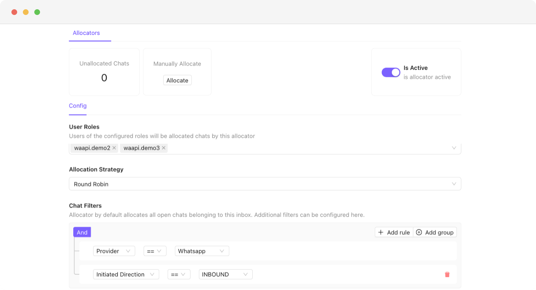Viewport: 536px width, 290px height.
Task: Maximize the window with the green button
Action: (x=37, y=12)
